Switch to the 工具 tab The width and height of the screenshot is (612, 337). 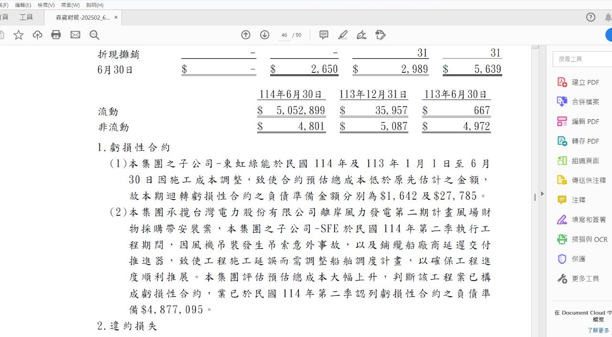tap(26, 17)
